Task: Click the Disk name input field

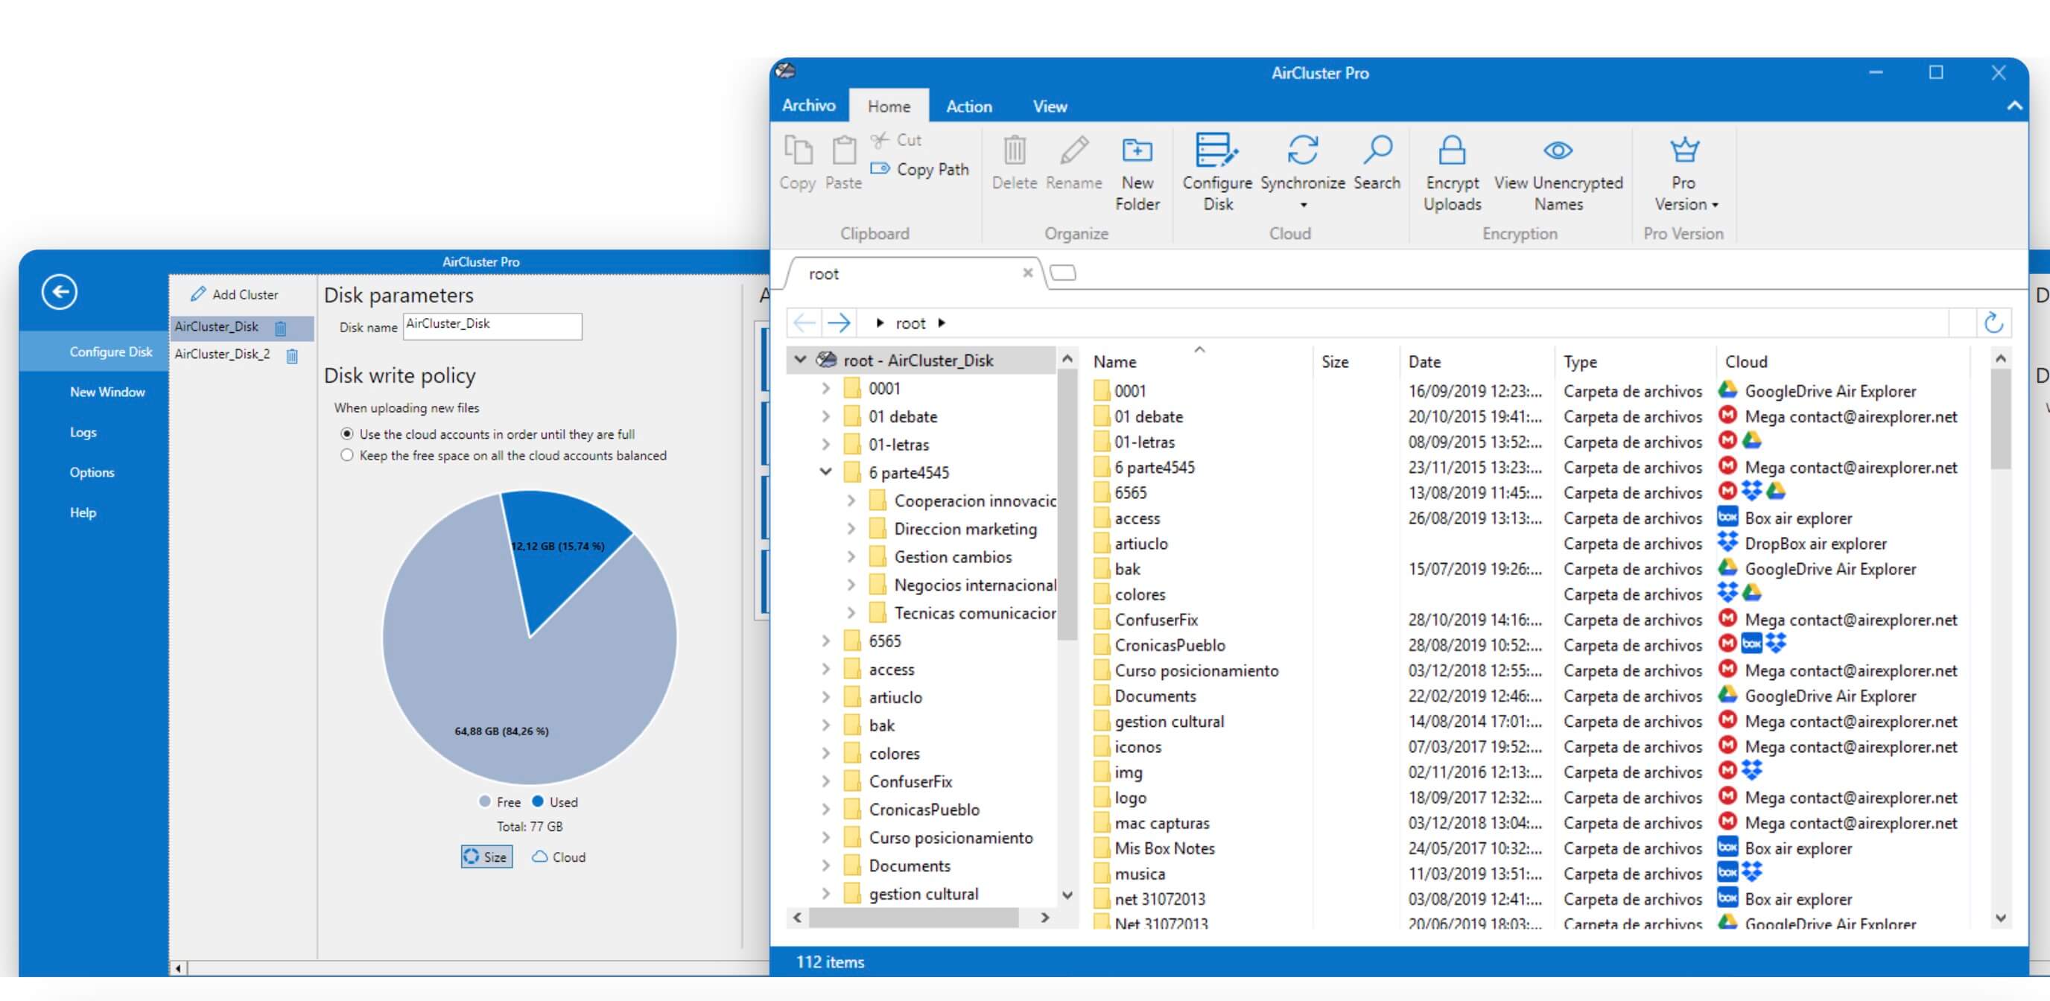Action: [x=492, y=326]
